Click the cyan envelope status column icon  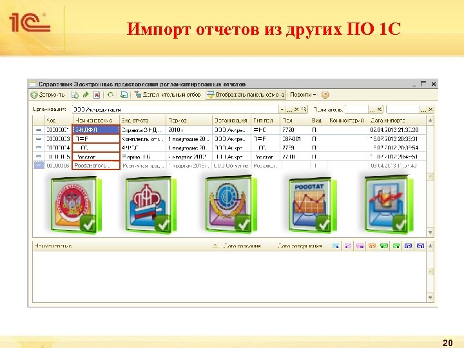point(336,246)
